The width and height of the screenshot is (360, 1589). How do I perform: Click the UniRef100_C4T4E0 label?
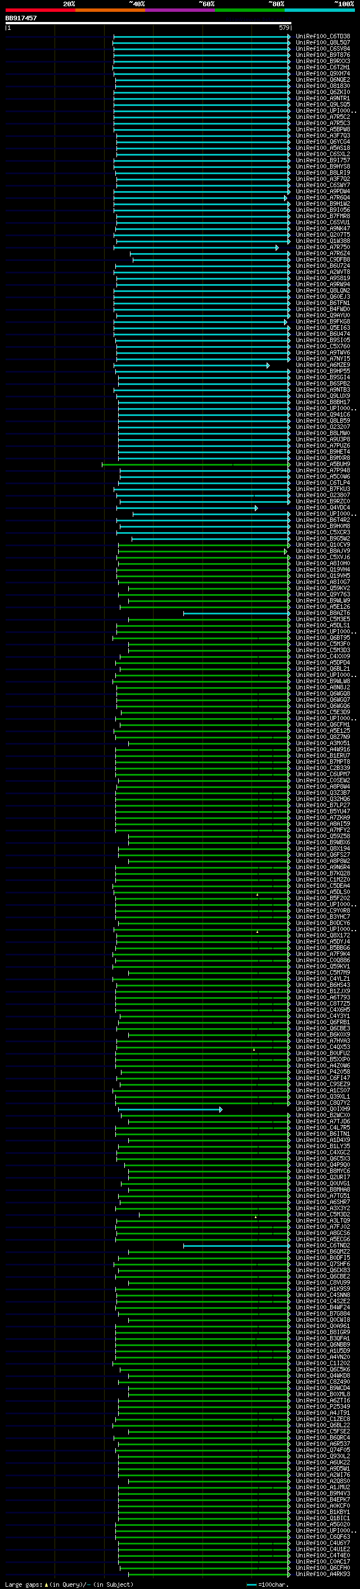[323, 1555]
